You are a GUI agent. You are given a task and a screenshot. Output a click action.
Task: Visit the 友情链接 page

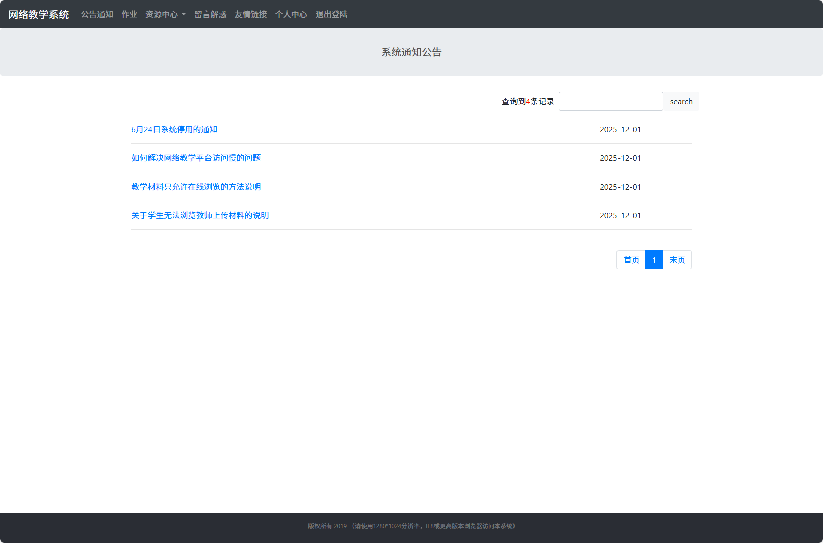[x=250, y=14]
